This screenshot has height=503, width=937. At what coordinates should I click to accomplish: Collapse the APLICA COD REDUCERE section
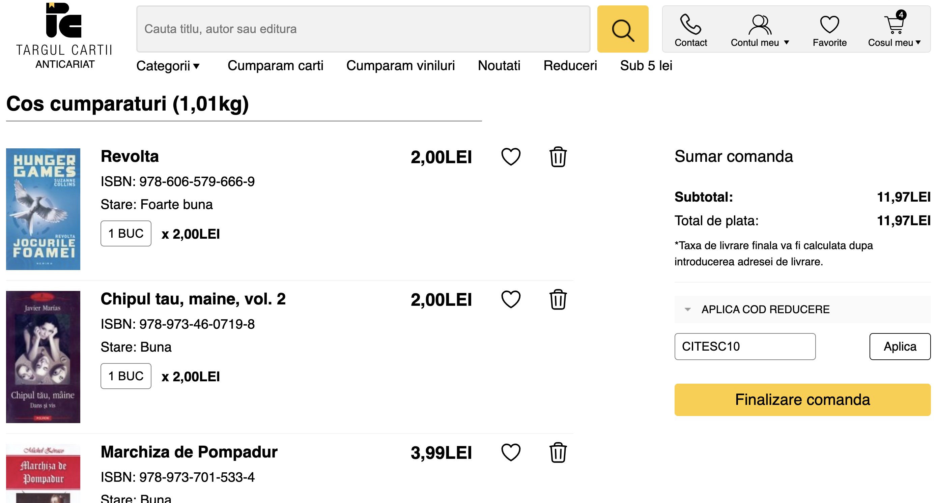tap(687, 309)
